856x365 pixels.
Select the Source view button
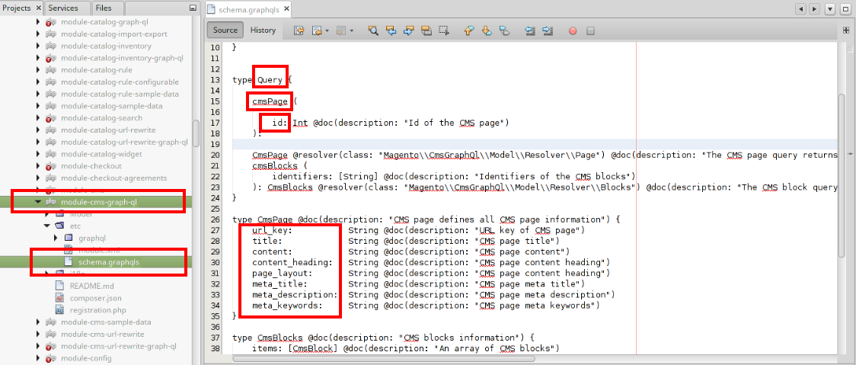click(225, 30)
